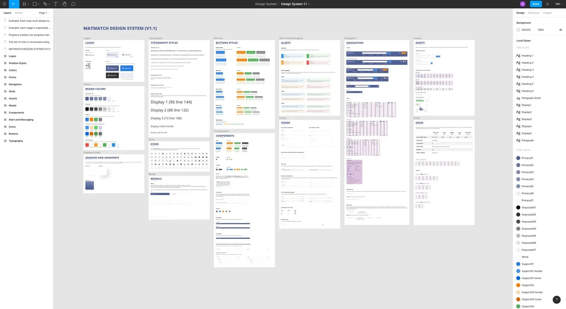Click the Design System project breadcrumb

(266, 4)
